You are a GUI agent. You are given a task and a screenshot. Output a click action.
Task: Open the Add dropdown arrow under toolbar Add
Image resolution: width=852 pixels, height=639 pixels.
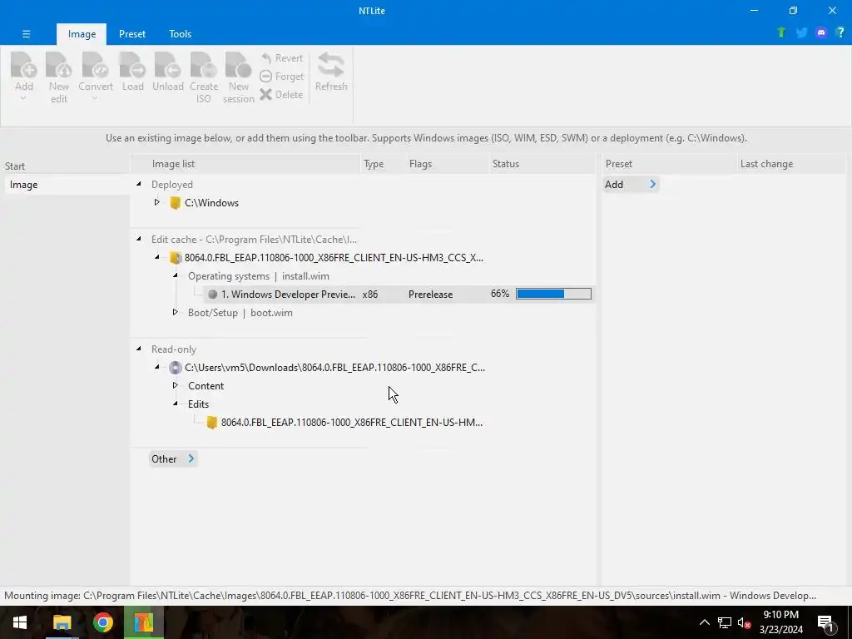click(23, 98)
